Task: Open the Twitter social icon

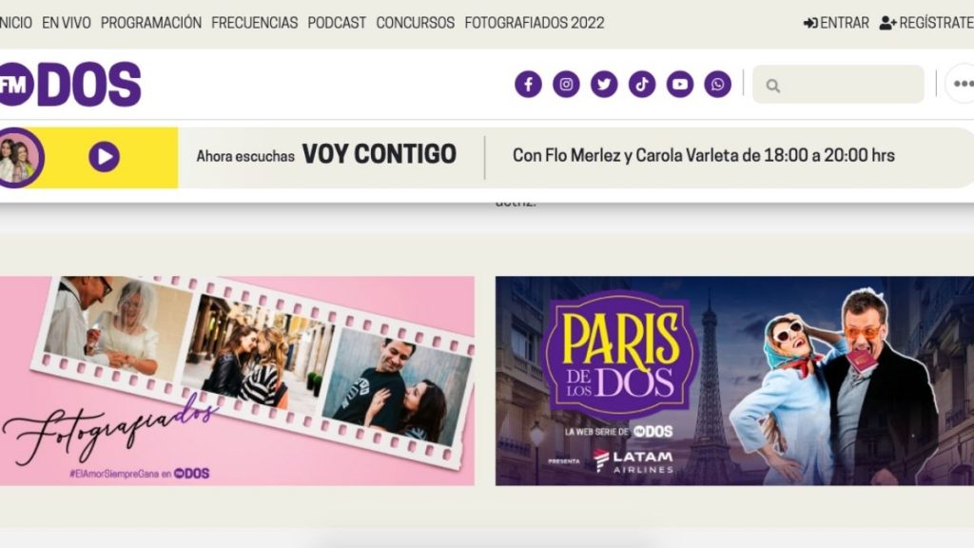Action: 604,84
